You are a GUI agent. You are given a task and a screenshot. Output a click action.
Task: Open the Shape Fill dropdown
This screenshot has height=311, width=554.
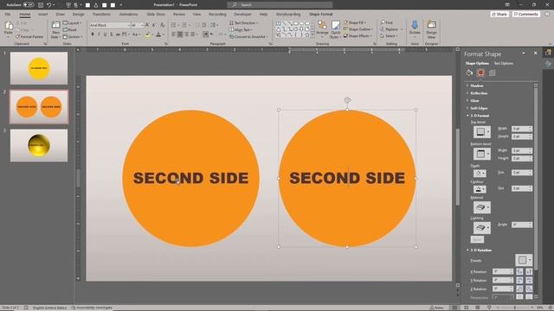coord(355,22)
